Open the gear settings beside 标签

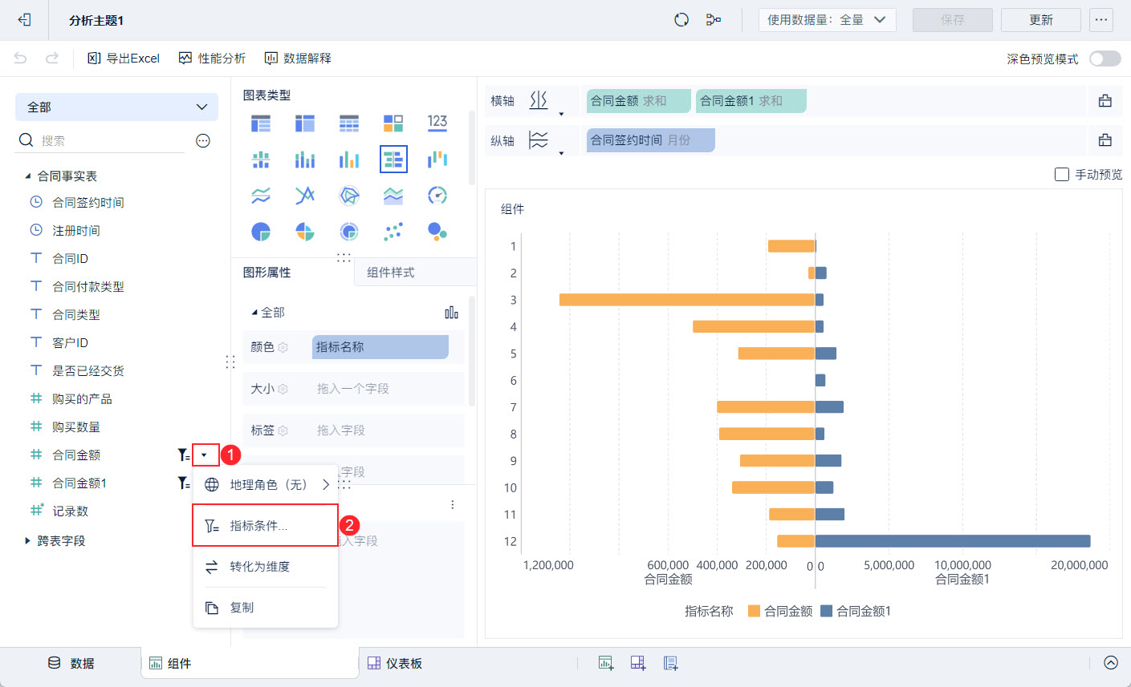click(x=283, y=430)
